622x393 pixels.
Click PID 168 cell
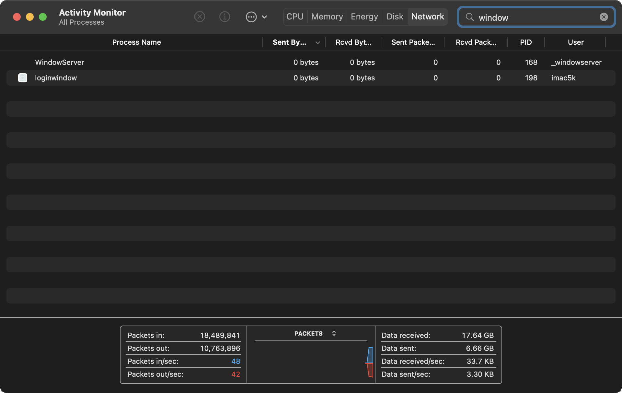pyautogui.click(x=531, y=62)
